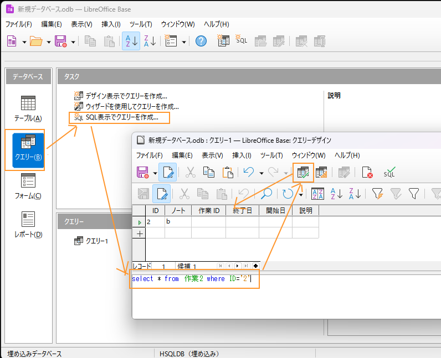Screen dimensions: 441x358
Task: Open the Undo dropdown arrow in the query toolbar
Action: 261,173
